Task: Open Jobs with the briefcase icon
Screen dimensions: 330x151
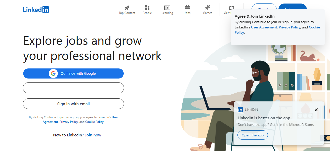Action: [187, 10]
